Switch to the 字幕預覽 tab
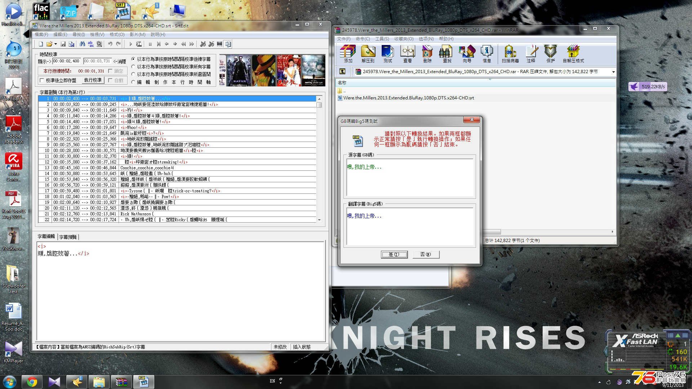 point(68,237)
